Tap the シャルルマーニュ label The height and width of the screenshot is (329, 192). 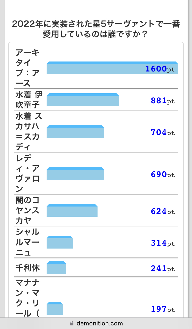coord(27,242)
